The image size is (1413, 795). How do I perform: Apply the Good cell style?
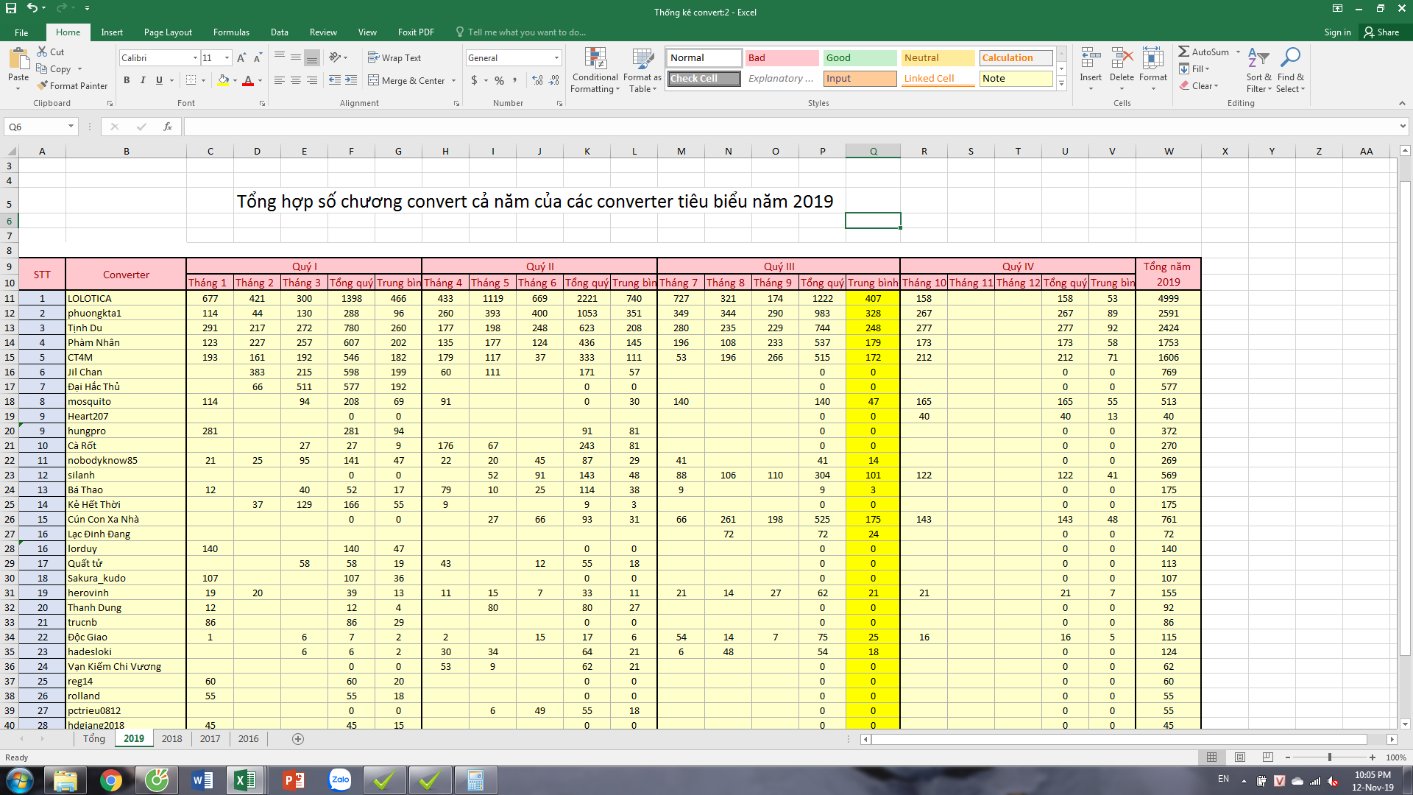(859, 58)
